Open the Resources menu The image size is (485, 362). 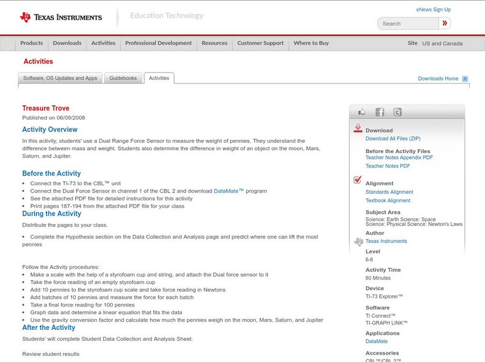215,43
